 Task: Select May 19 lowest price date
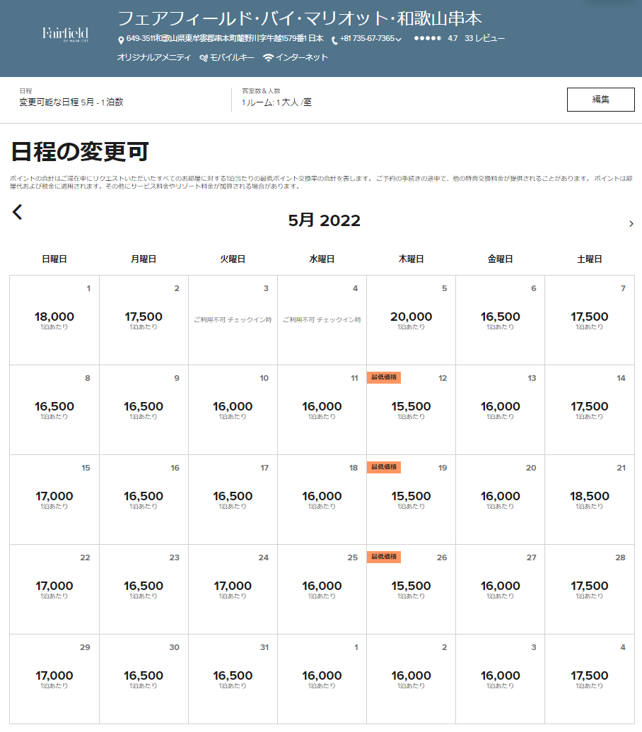coord(411,498)
